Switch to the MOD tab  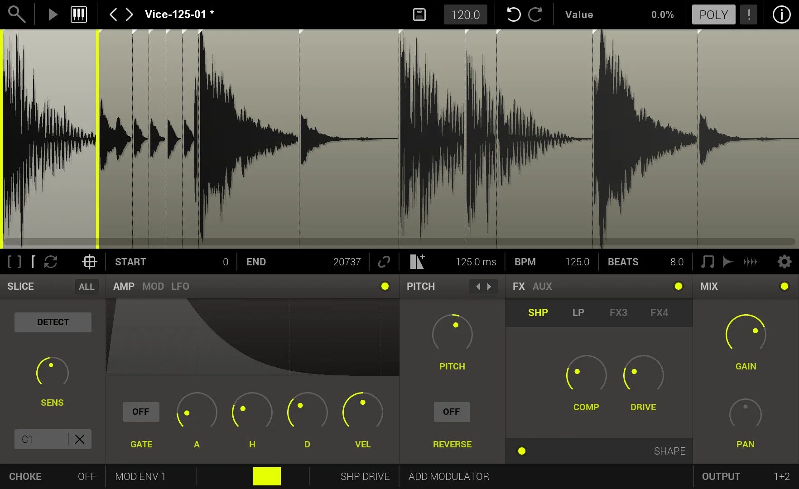153,287
